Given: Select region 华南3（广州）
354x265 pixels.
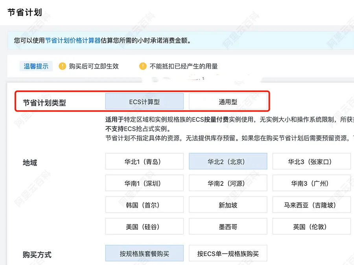Looking at the screenshot, I should pyautogui.click(x=312, y=183).
